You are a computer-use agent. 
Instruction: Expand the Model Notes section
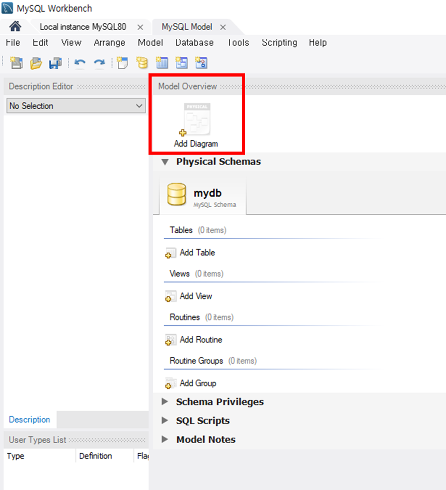click(x=165, y=439)
